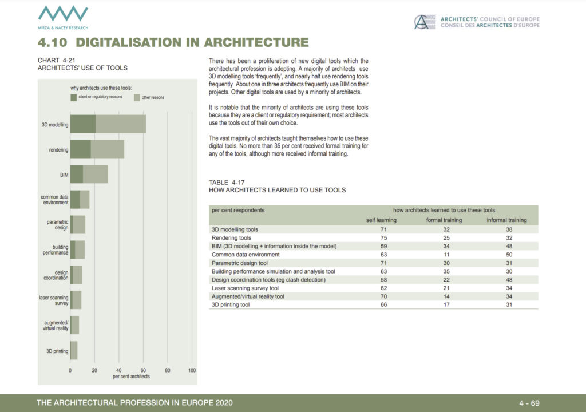The height and width of the screenshot is (412, 586).
Task: Click the 'Common data environment' table row label
Action: click(x=246, y=255)
